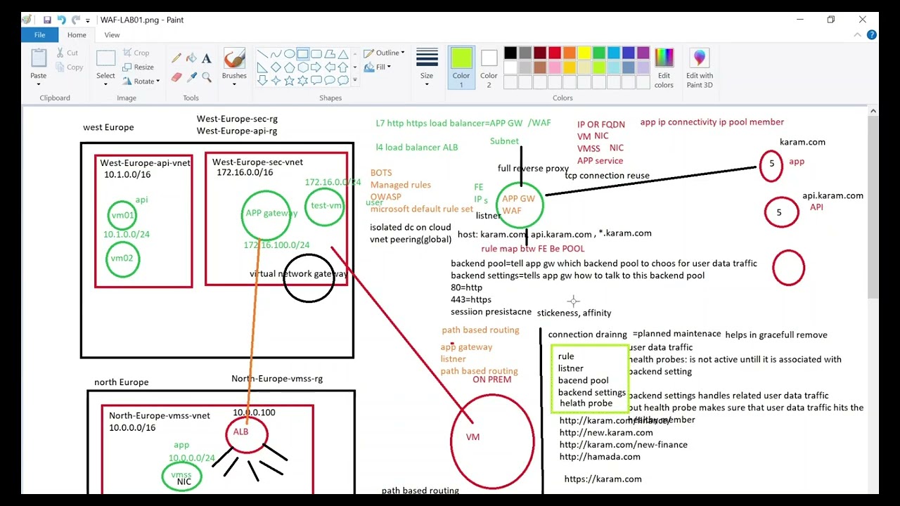Click the Brushes tool icon
Screen dimensions: 900x506
point(234,58)
